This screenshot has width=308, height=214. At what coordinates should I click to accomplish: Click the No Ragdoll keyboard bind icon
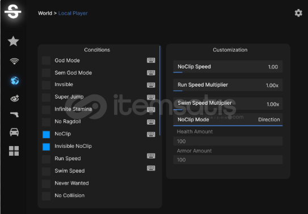151,122
